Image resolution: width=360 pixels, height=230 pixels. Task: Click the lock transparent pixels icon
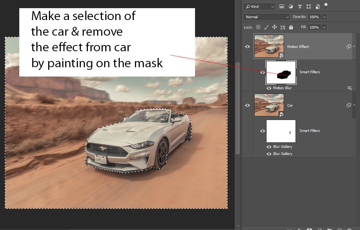[258, 27]
